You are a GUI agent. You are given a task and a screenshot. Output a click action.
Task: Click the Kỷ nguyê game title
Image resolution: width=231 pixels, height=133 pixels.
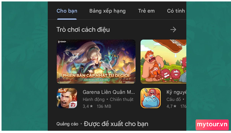click(x=176, y=92)
